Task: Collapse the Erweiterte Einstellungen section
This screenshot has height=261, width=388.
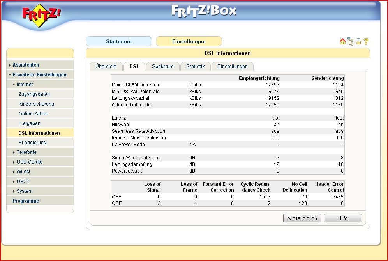Action: tap(39, 75)
